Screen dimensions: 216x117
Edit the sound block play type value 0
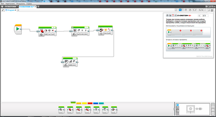[74, 65]
